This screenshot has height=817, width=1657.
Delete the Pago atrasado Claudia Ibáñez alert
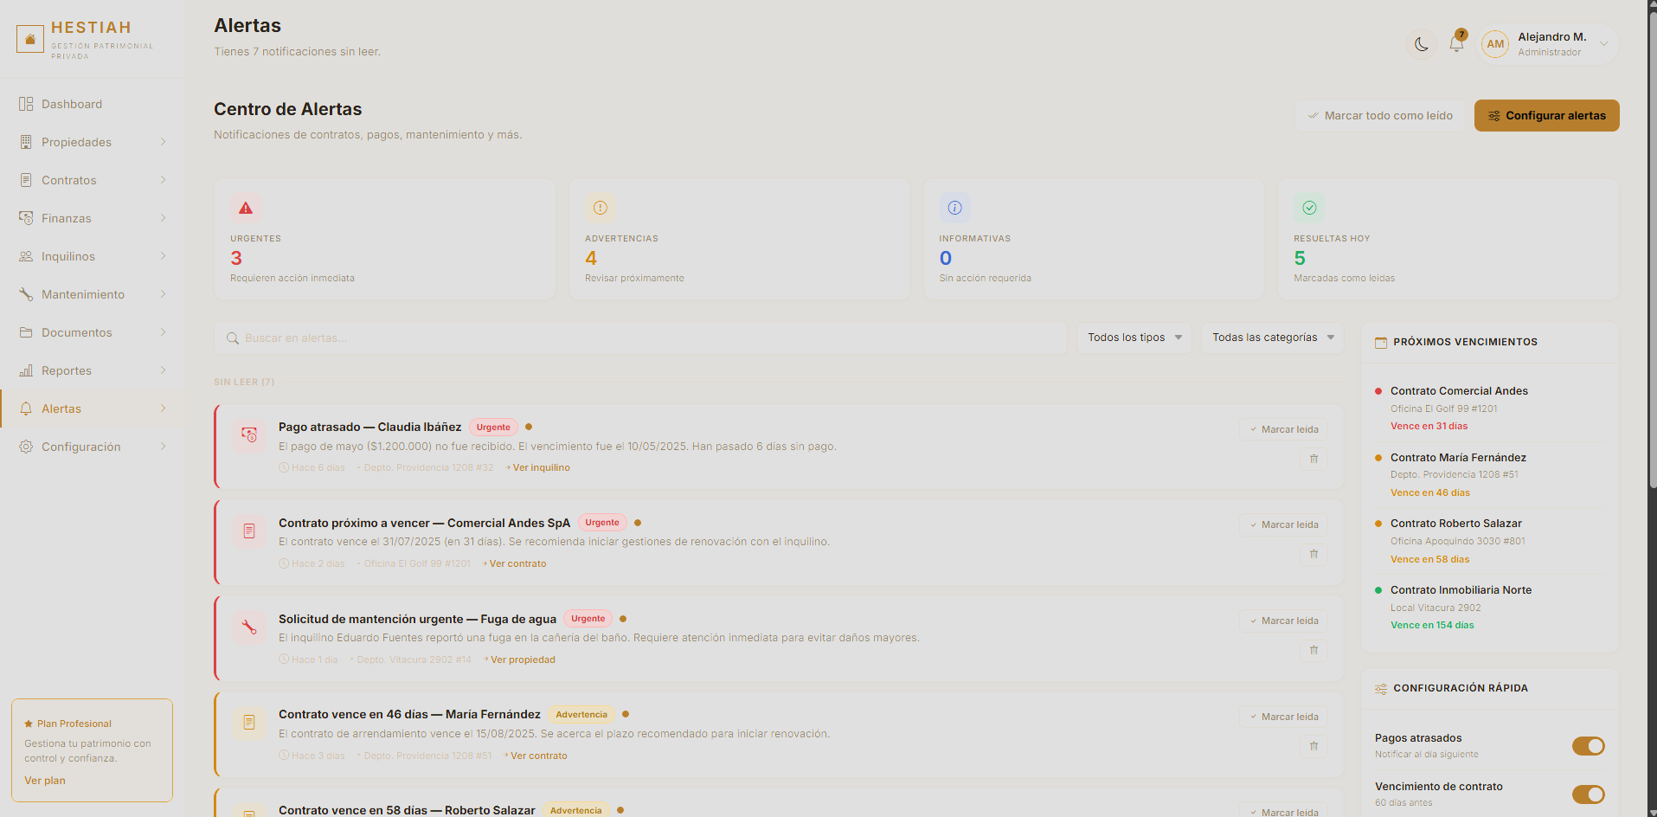tap(1313, 459)
